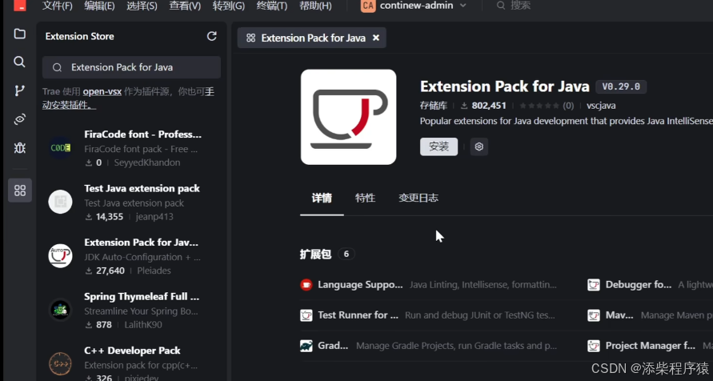
Task: Open Language Support pack item
Action: pos(428,285)
